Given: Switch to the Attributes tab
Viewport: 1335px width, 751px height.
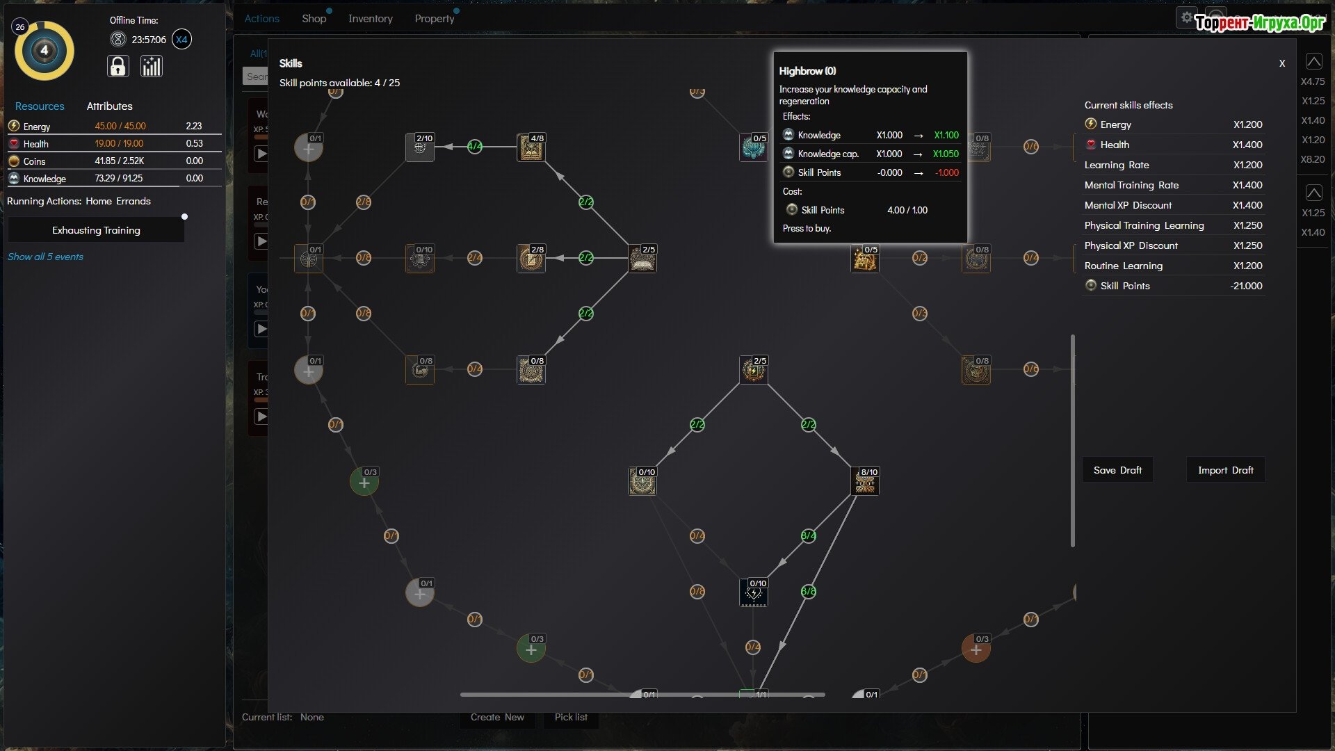Looking at the screenshot, I should (109, 106).
